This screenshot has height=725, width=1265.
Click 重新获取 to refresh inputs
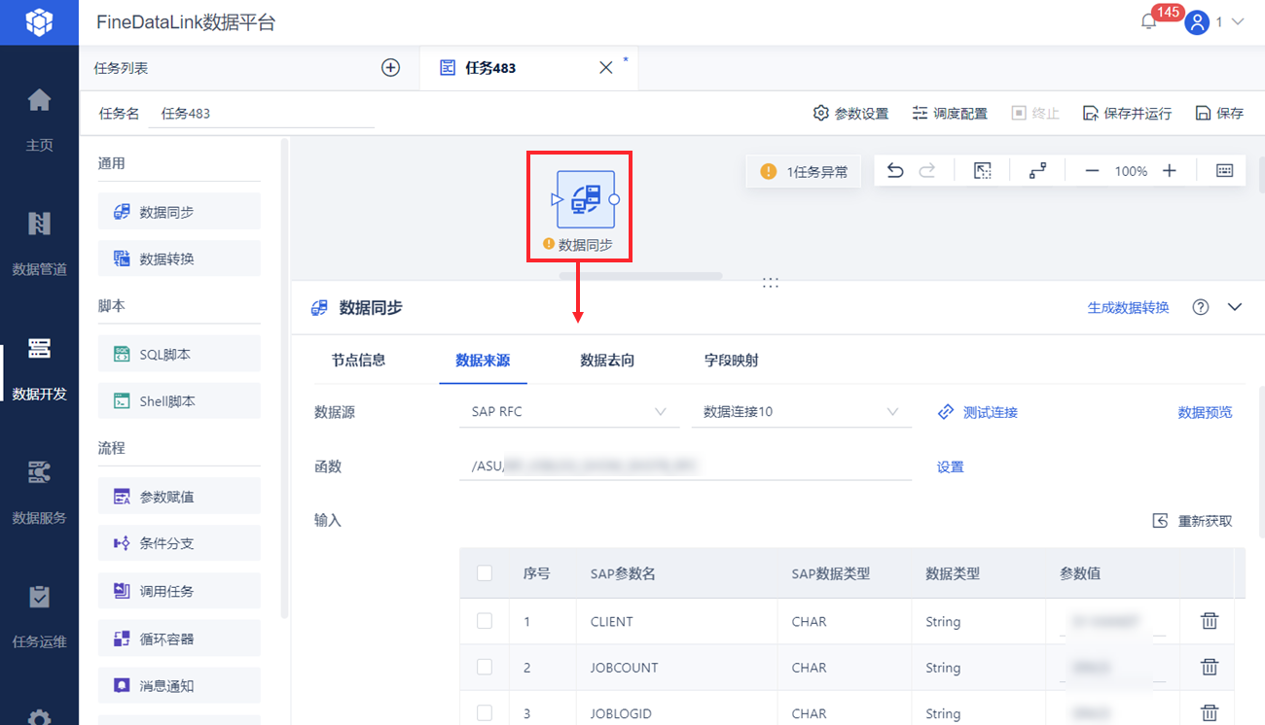click(x=1192, y=521)
